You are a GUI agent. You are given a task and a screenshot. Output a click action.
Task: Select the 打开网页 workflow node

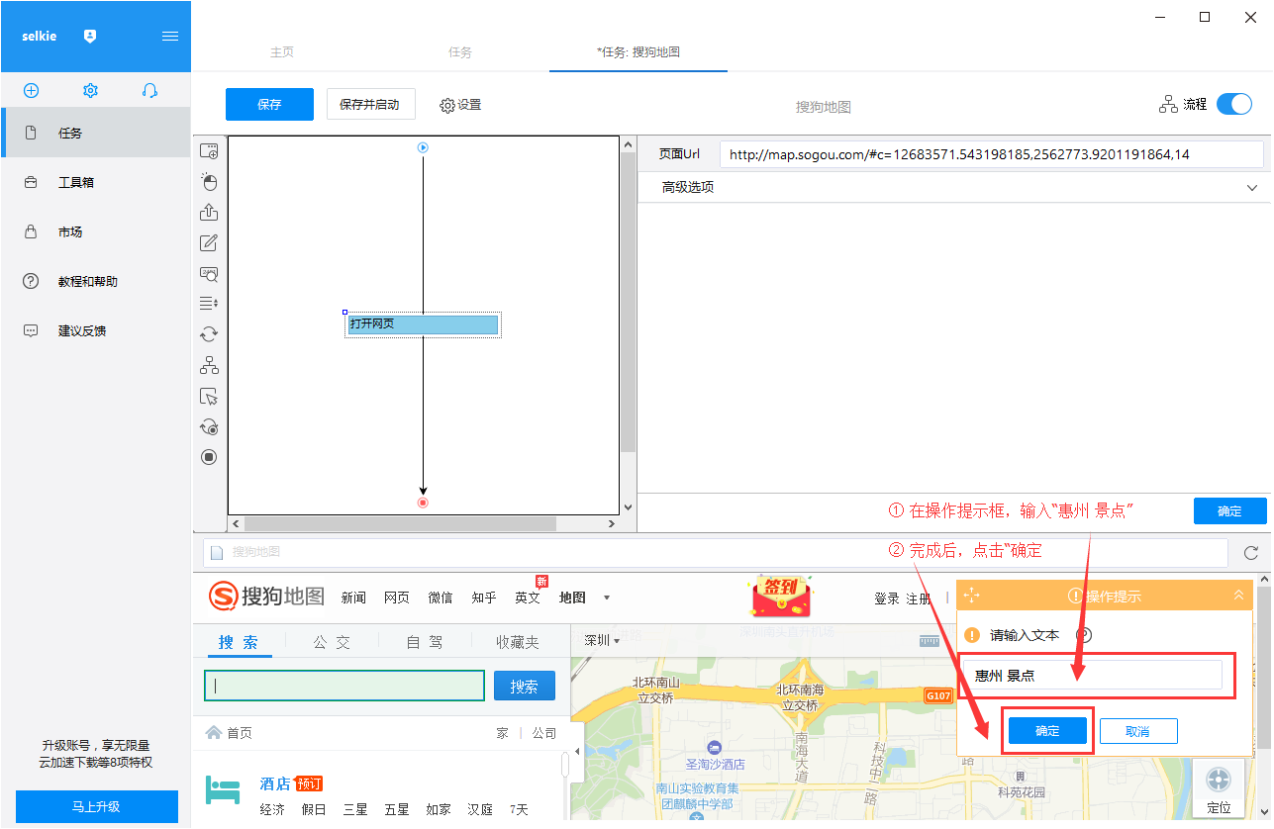tap(423, 324)
